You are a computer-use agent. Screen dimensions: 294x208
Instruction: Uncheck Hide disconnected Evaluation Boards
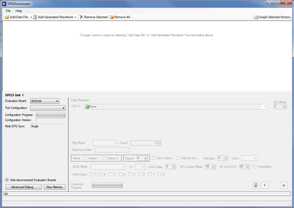pos(7,180)
